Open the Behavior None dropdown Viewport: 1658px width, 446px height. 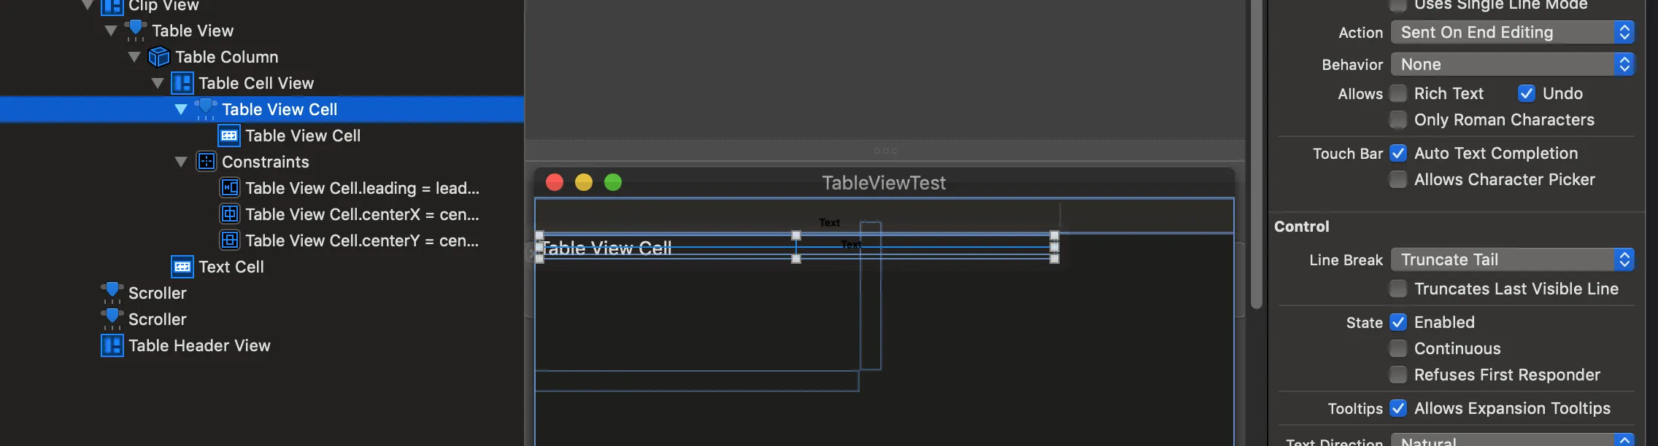(x=1512, y=64)
